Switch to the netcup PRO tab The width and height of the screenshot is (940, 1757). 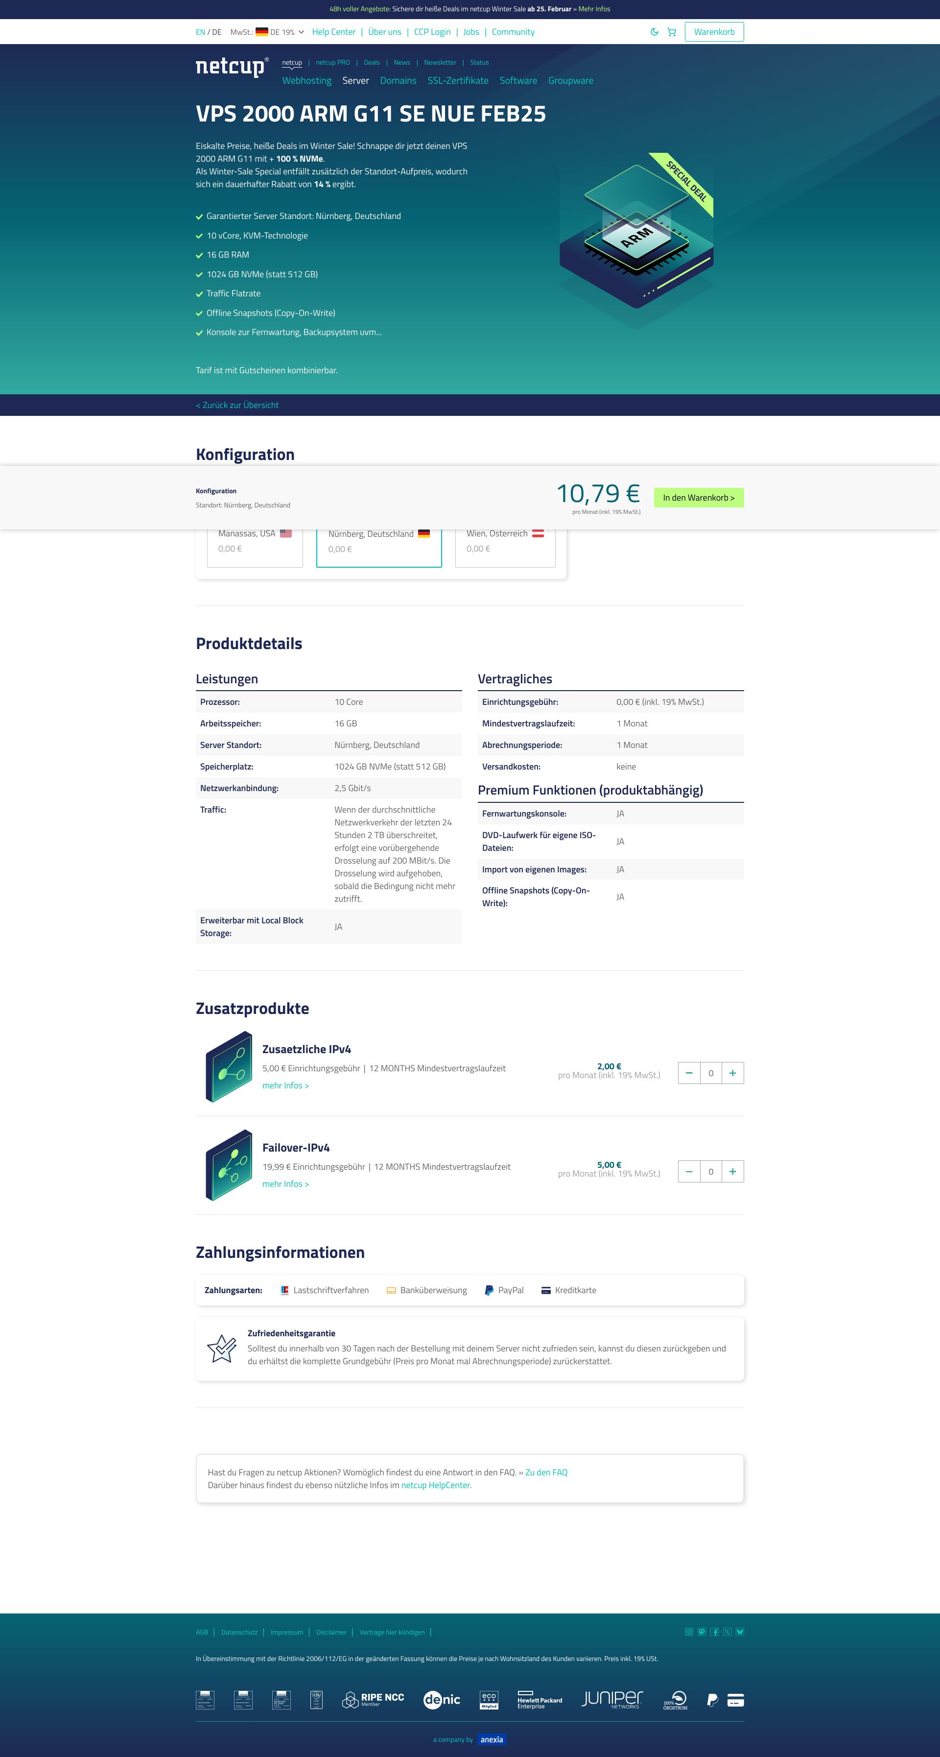[332, 63]
